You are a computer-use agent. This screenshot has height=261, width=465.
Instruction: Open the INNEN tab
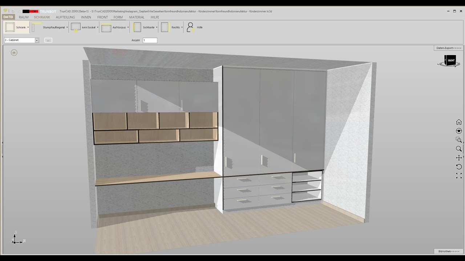(86, 17)
